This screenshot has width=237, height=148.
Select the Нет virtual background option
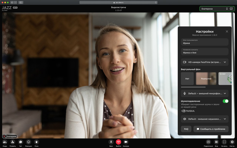[x=187, y=79]
